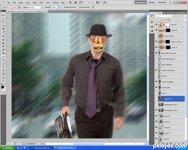The width and height of the screenshot is (188, 150).
Task: Open the Brush panel toggle icon
Action: (19, 7)
